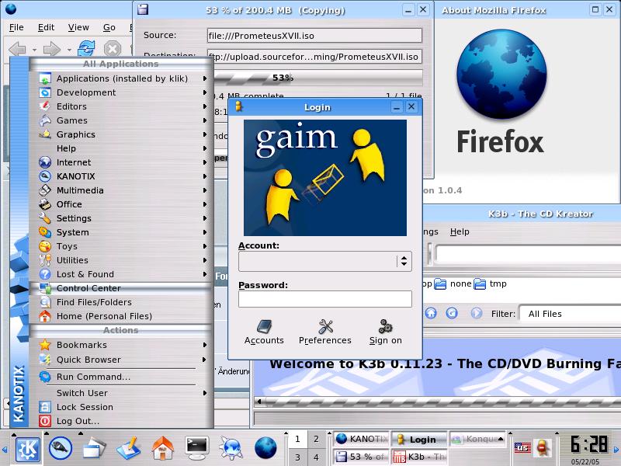This screenshot has width=621, height=466.
Task: Expand the Games submenu
Action: tap(121, 120)
